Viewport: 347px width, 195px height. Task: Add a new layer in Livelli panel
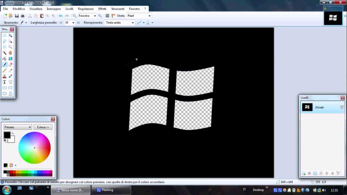[x=304, y=173]
